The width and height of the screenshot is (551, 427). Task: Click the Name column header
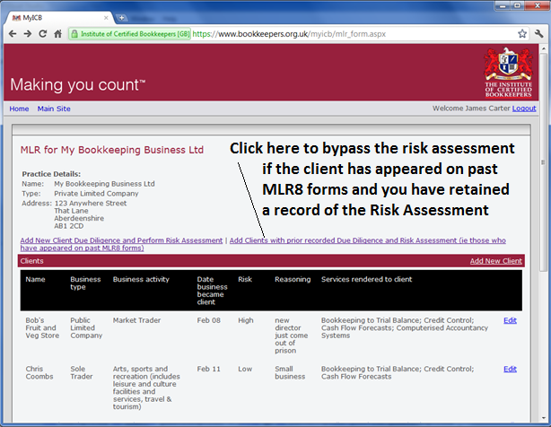tap(35, 279)
